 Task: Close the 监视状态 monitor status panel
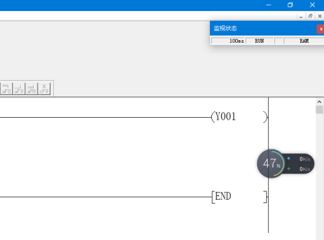pos(321,29)
